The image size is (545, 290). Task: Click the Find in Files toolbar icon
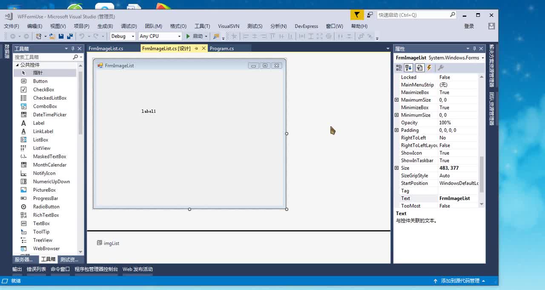[216, 36]
